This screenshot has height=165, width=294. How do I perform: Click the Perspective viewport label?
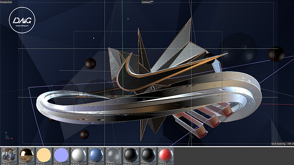6,2
